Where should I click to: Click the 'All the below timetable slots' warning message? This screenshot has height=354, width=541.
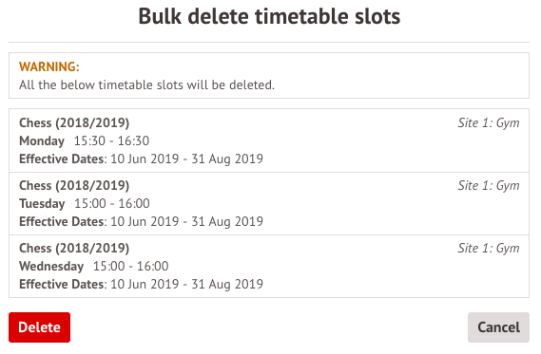146,84
